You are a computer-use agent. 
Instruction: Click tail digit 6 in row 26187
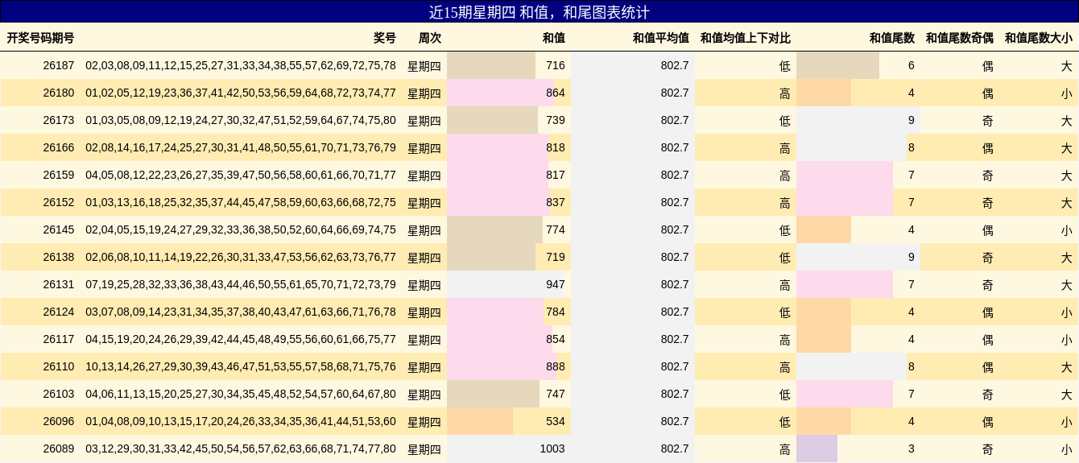[x=912, y=65]
